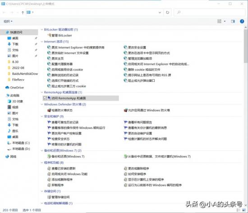Viewport: 248px width, 213px height.
Task: Open 启用或关闭 Windows 功能
Action: coord(67,174)
